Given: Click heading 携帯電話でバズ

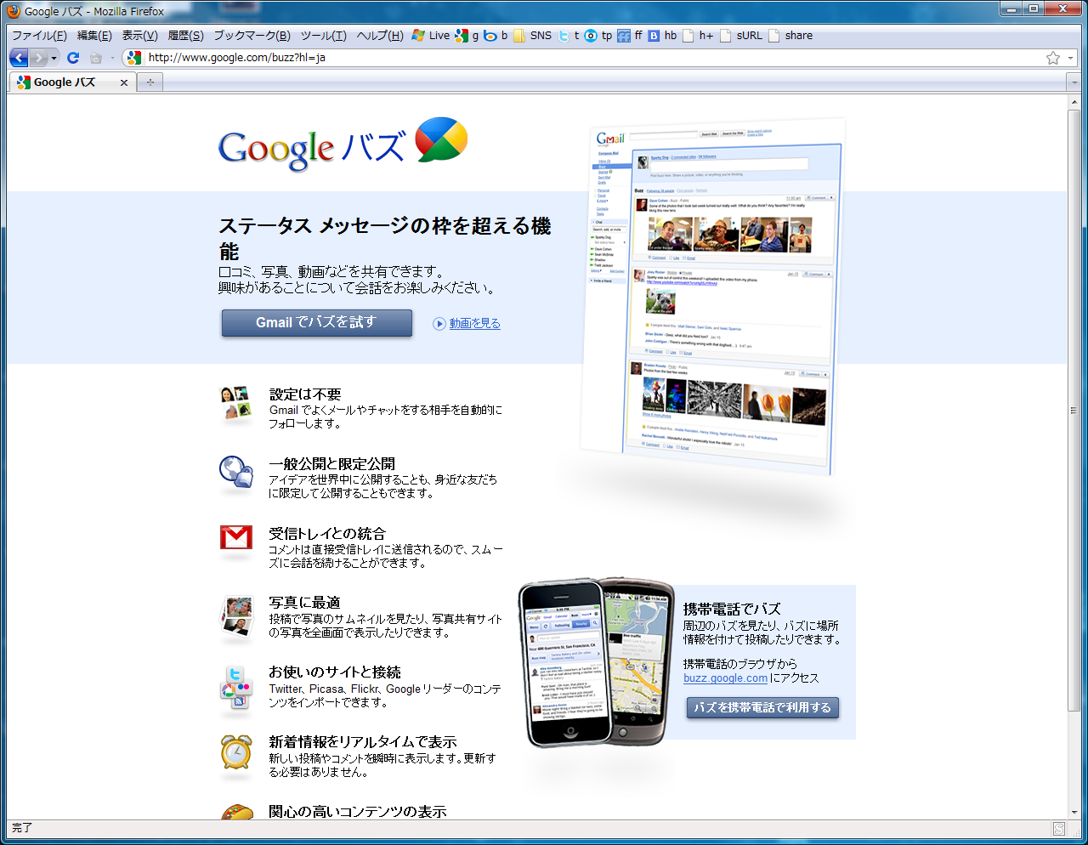Looking at the screenshot, I should pos(732,610).
